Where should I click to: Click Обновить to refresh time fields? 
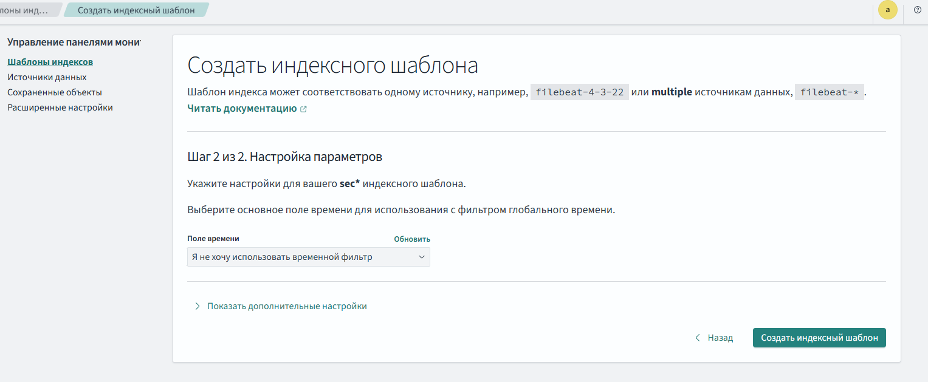click(411, 239)
